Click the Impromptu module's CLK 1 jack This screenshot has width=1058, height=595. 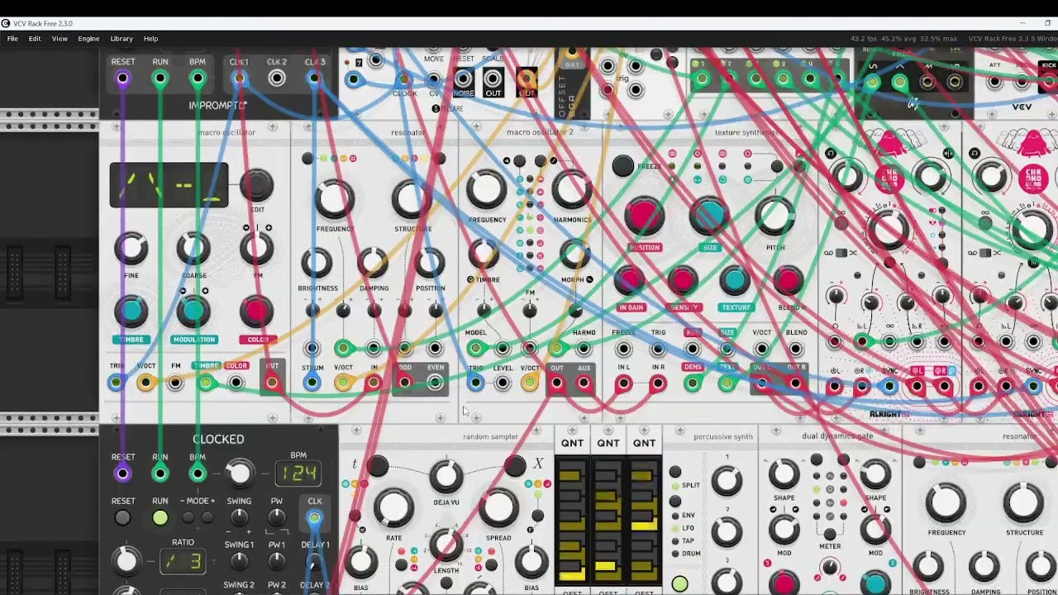[x=239, y=79]
